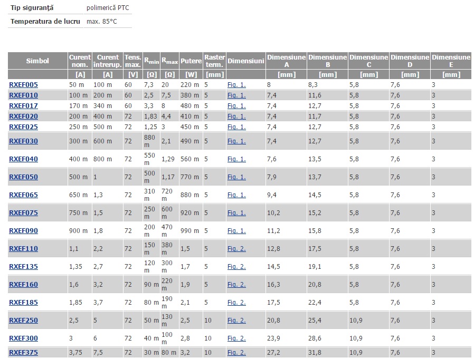Click the Putere column header
The image size is (474, 359).
coord(191,61)
